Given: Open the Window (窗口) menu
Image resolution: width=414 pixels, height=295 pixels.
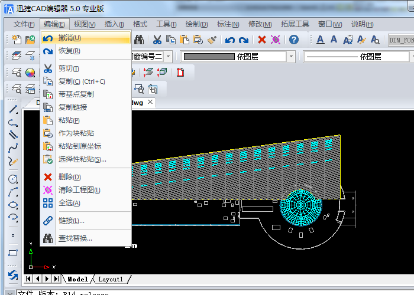Looking at the screenshot, I should [330, 24].
